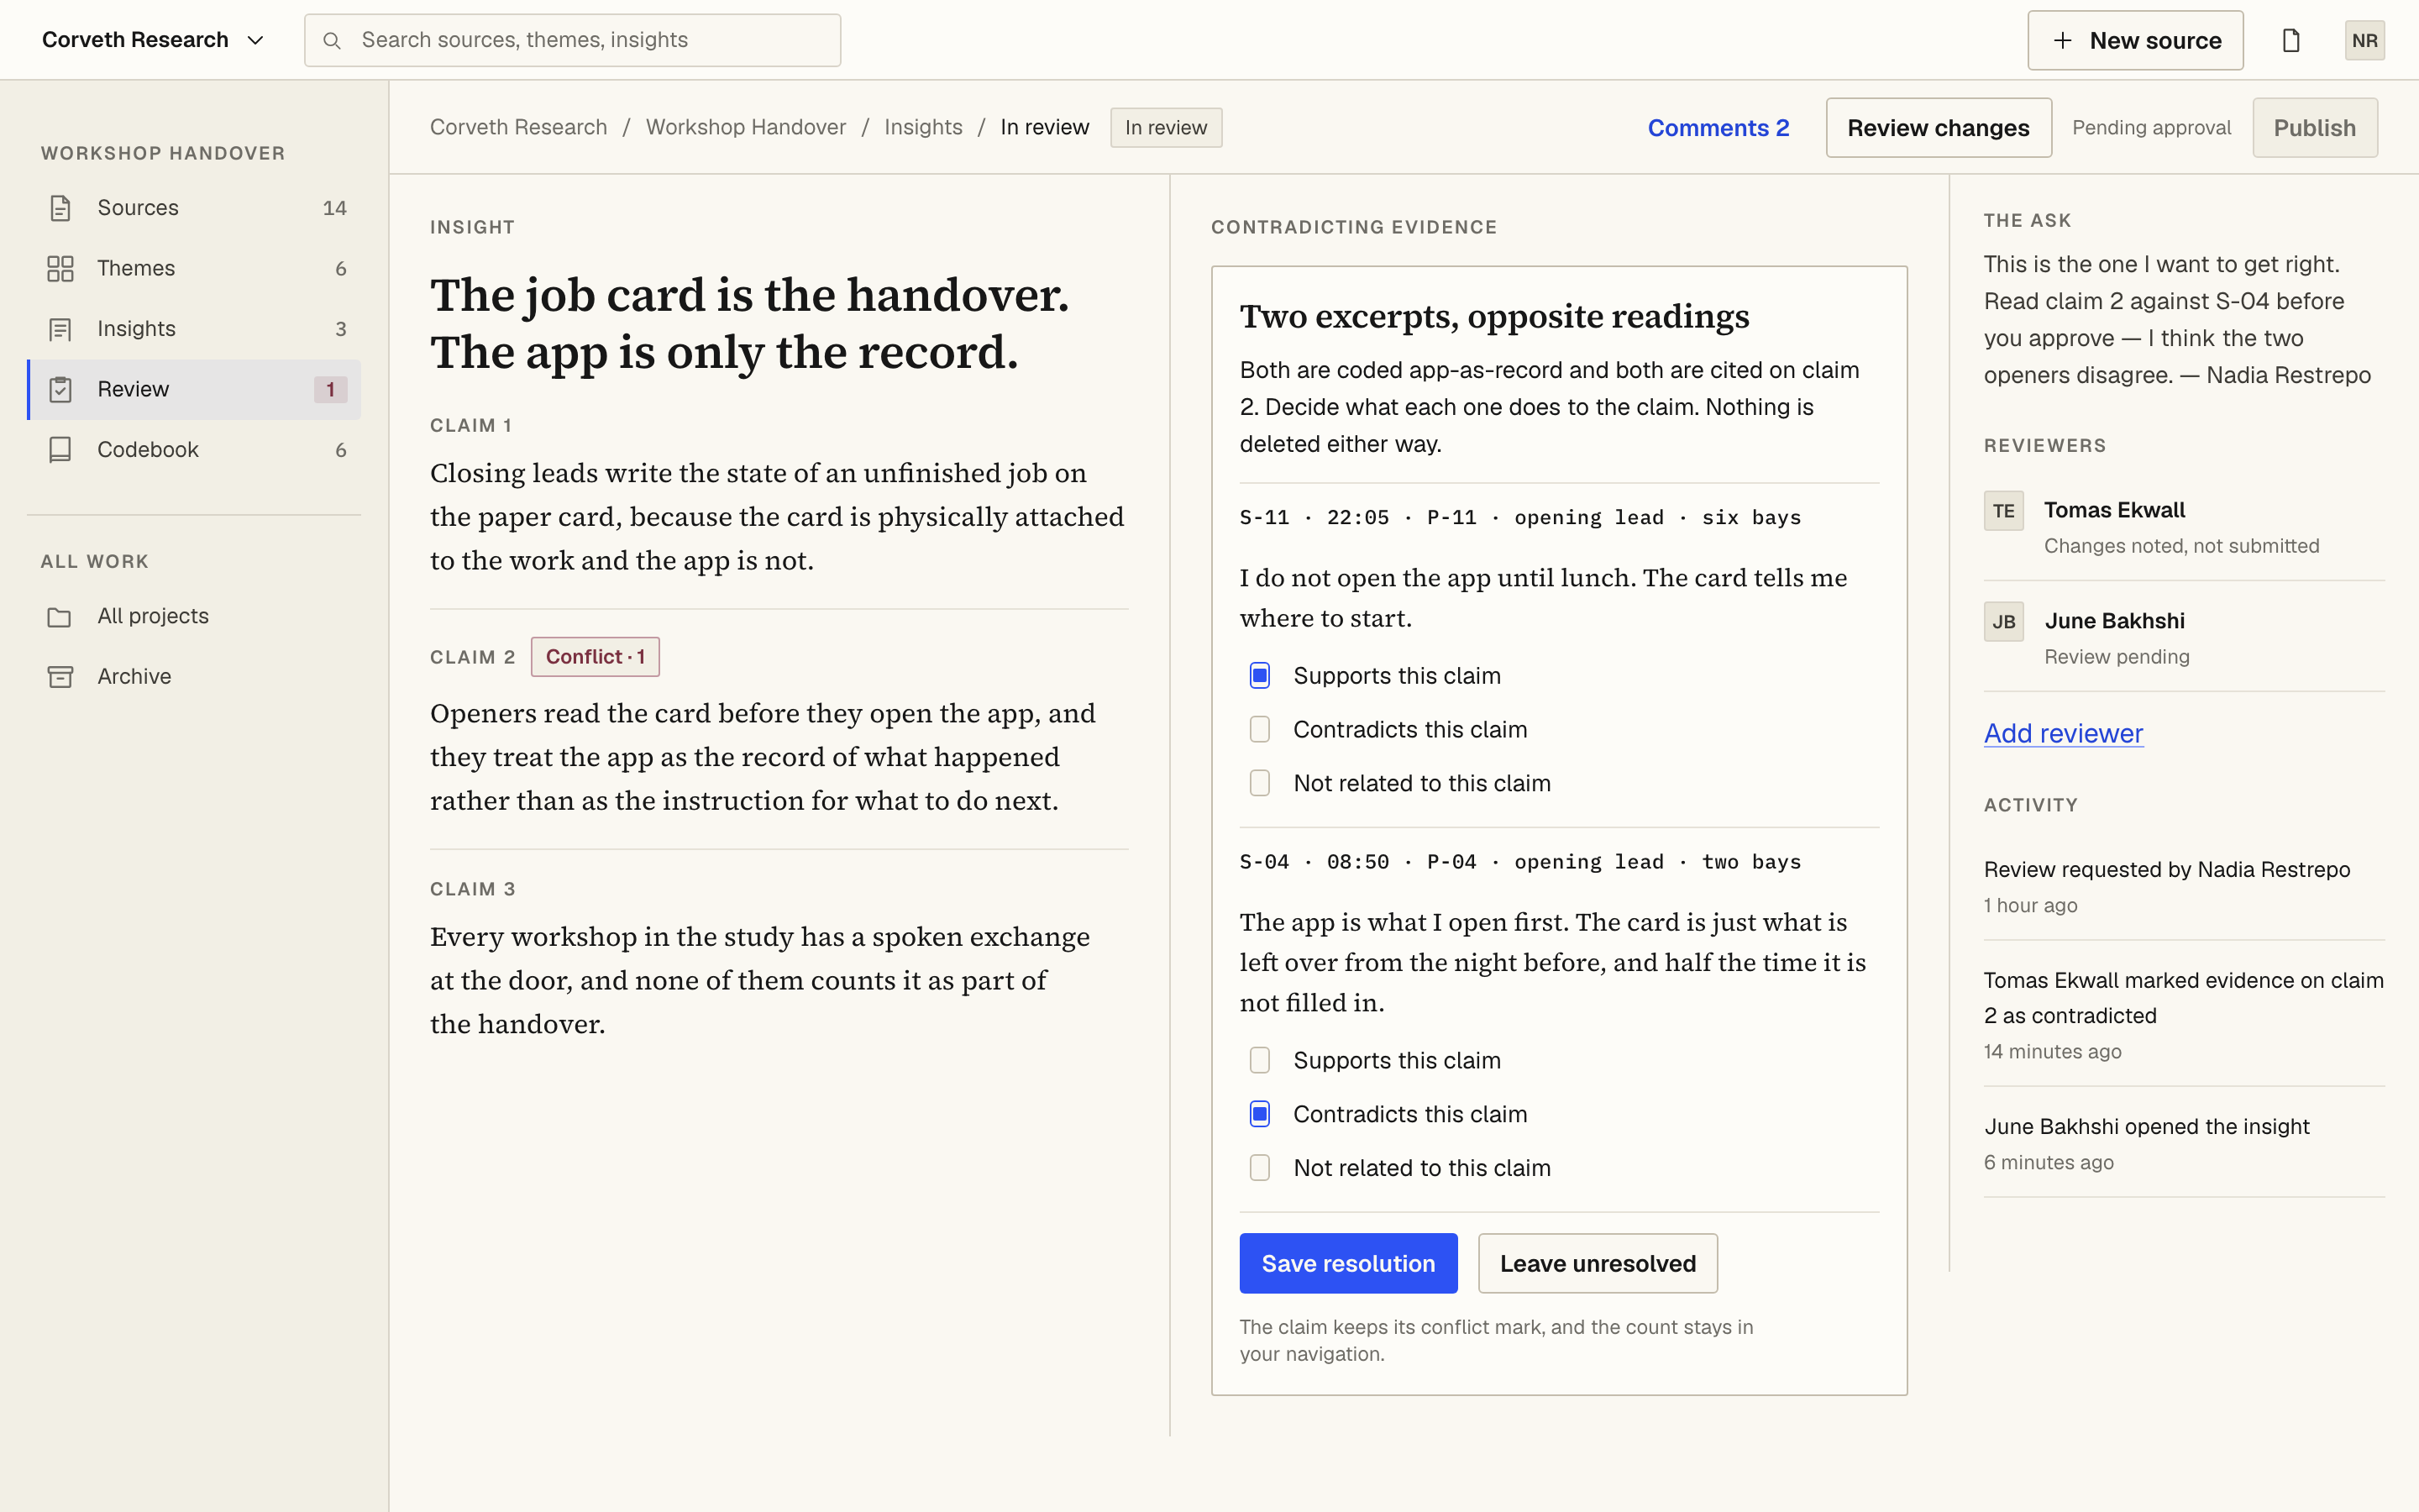Click Insights breadcrumb link
The width and height of the screenshot is (2419, 1512).
coord(924,127)
